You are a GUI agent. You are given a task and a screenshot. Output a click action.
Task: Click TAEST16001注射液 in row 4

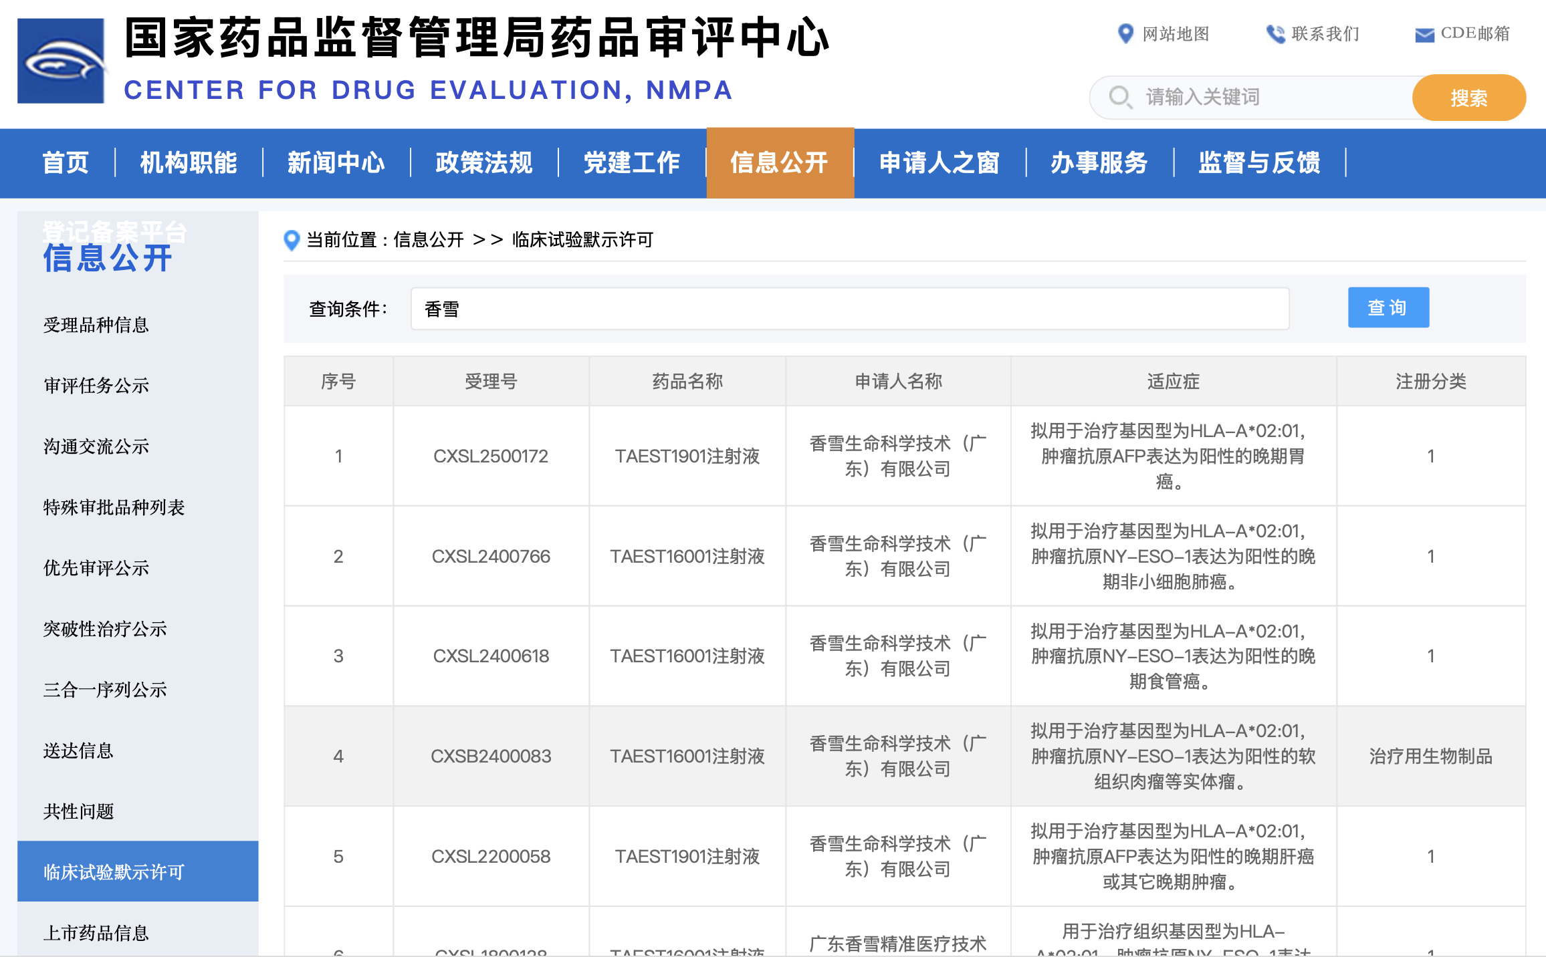point(687,757)
